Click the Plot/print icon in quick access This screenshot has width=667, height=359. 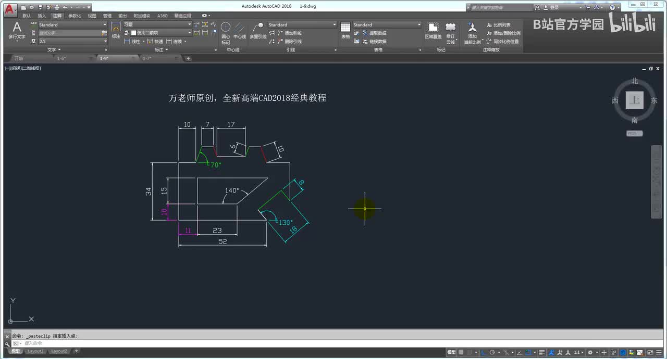(57, 7)
